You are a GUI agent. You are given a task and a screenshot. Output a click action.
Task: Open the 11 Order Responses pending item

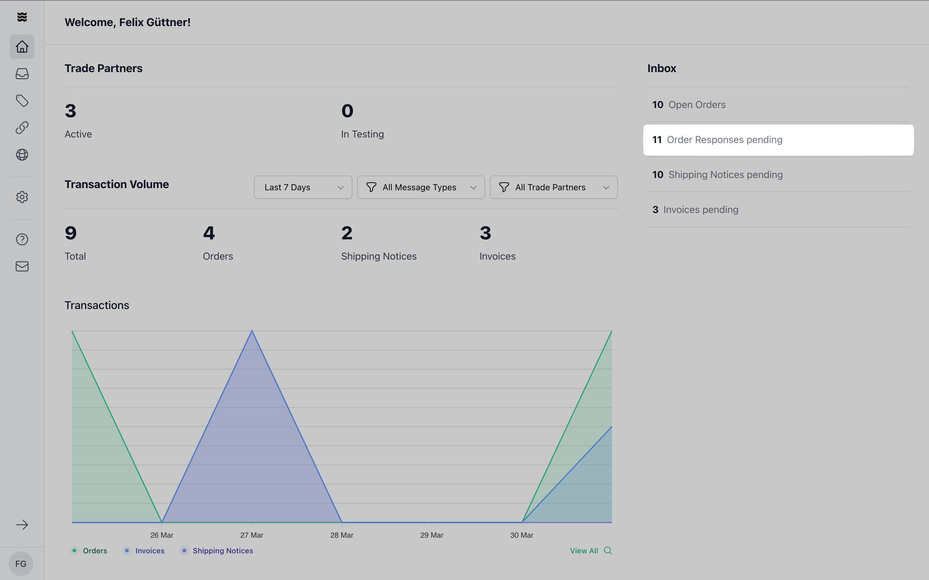(x=778, y=140)
